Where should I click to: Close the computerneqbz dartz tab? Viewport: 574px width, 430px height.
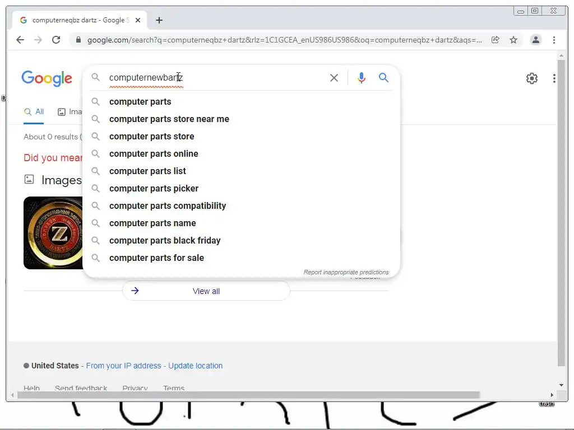point(138,20)
